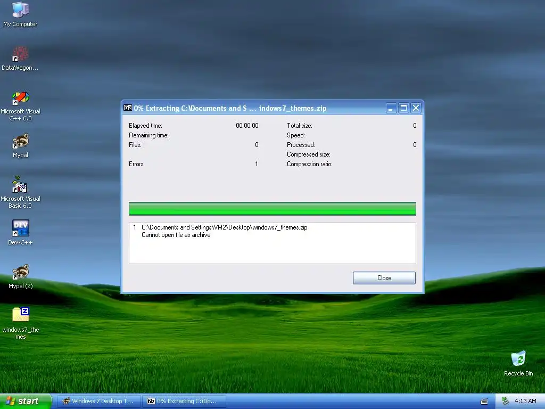Open the My Computer desktop icon
The image size is (545, 409).
(20, 14)
